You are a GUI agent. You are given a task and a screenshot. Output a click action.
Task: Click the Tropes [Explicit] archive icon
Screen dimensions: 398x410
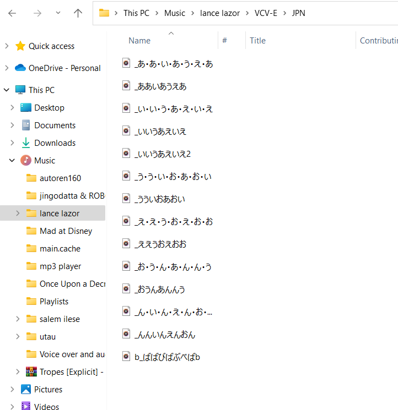(x=31, y=371)
